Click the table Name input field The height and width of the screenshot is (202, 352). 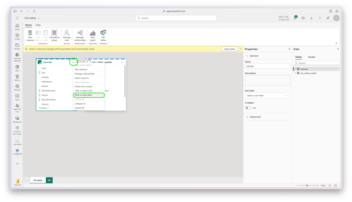[x=267, y=66]
